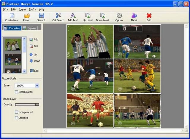Open the File menu
Screen dimensions: 190x139
(x=5, y=9)
